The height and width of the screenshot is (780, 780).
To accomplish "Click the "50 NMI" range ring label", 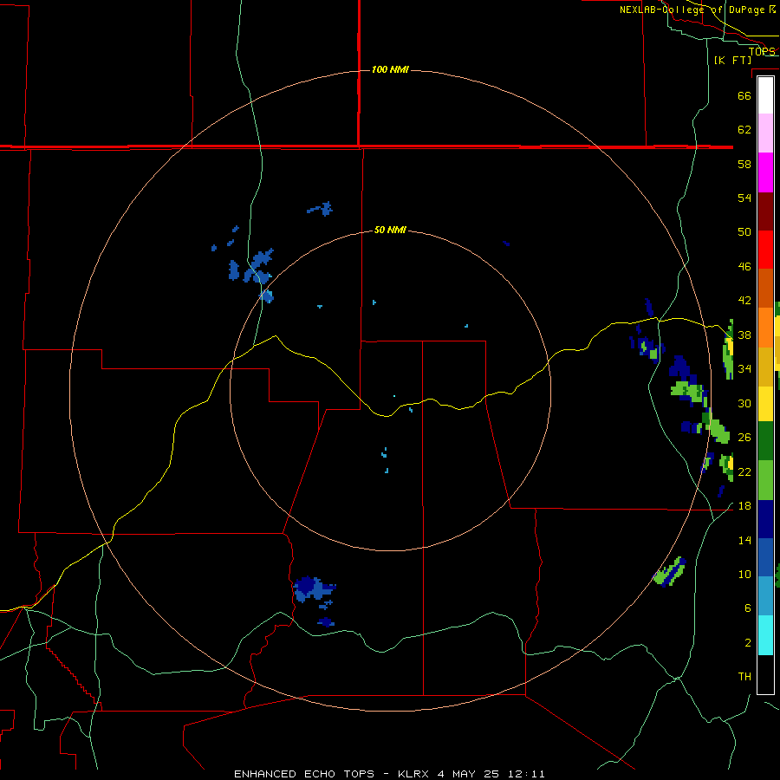I will pos(390,230).
